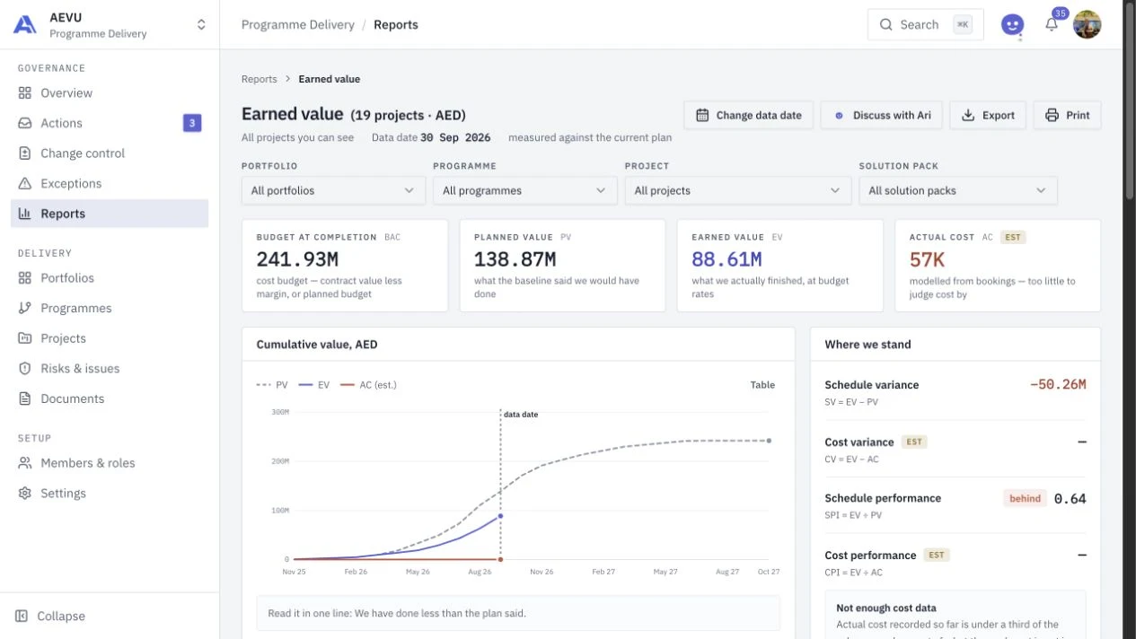Toggle the AC (est.) series in legend
The height and width of the screenshot is (639, 1136).
368,385
